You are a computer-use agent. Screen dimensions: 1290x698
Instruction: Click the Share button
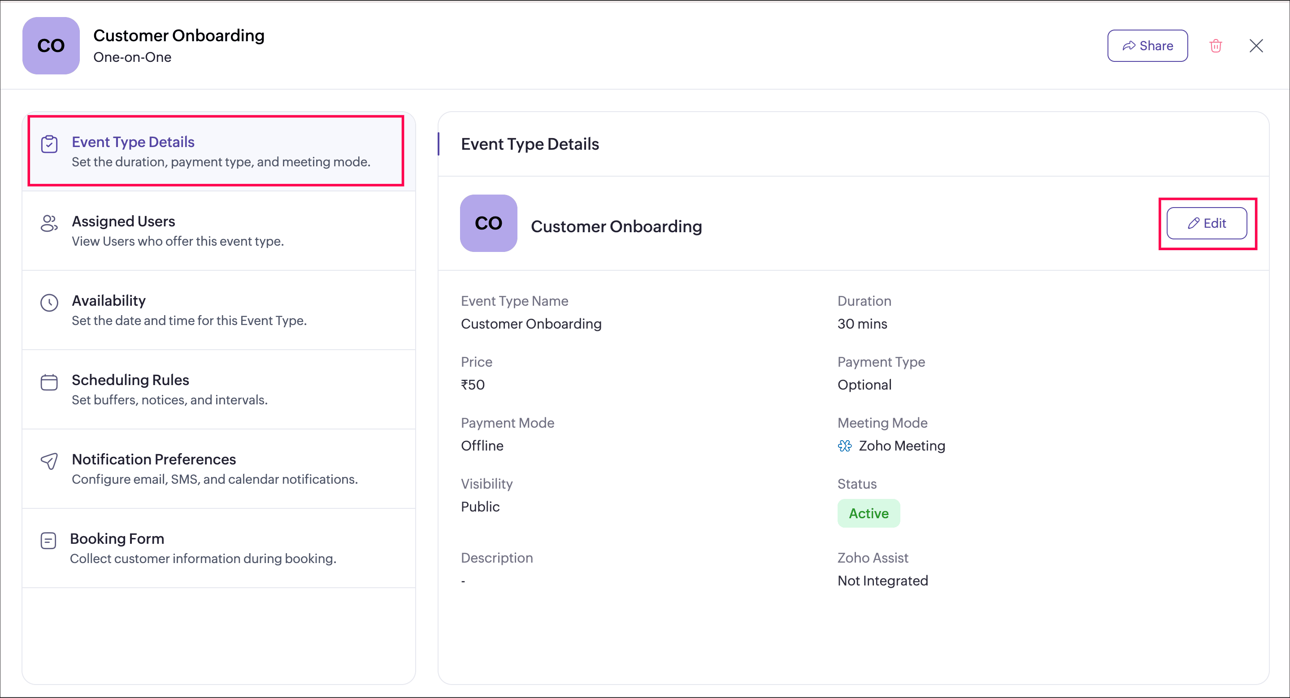click(x=1147, y=46)
